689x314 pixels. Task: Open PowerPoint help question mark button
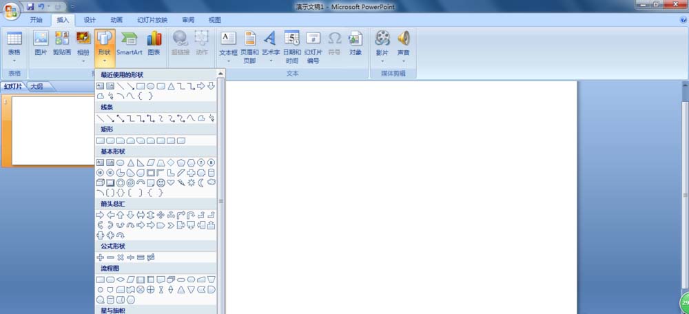(683, 20)
